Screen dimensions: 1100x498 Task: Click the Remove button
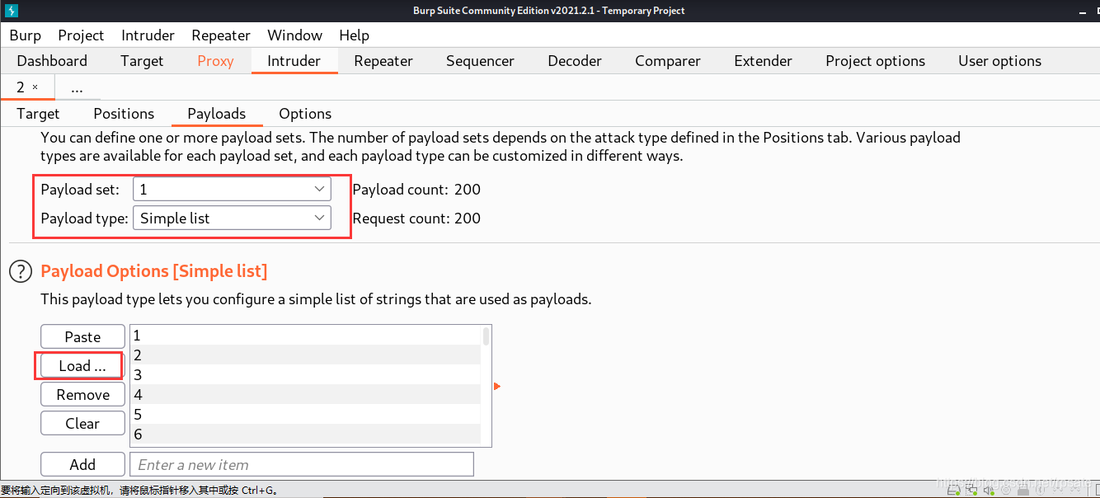(x=82, y=394)
